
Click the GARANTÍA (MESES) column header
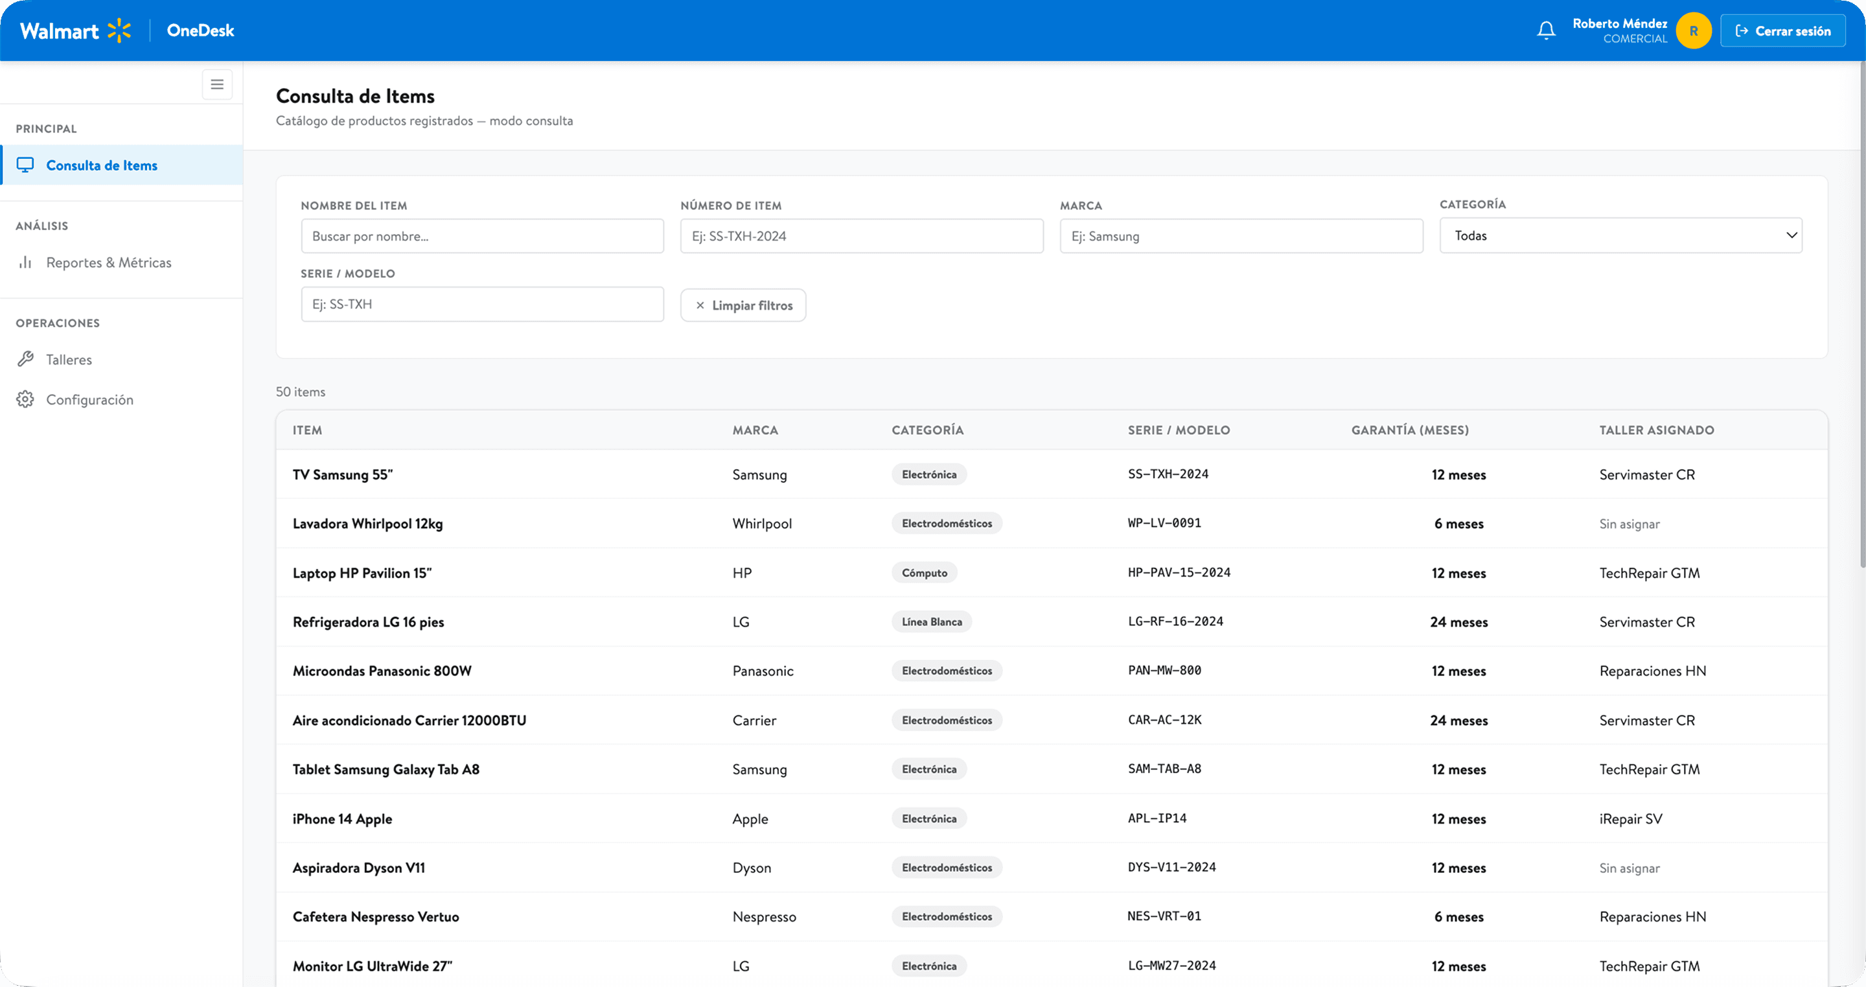point(1410,430)
